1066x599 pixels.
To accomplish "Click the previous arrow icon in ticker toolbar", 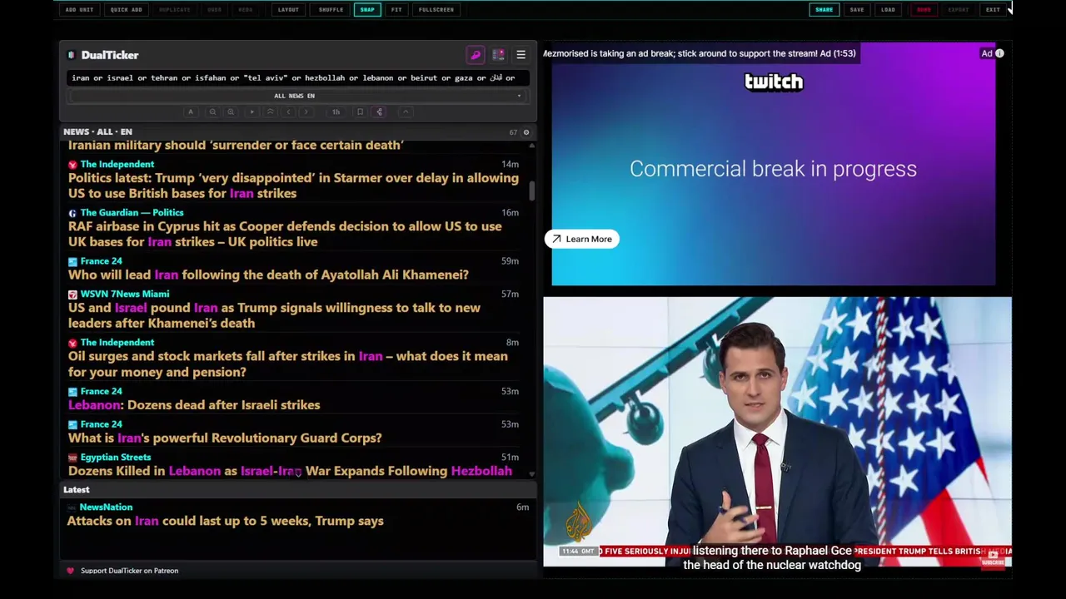I will (288, 111).
